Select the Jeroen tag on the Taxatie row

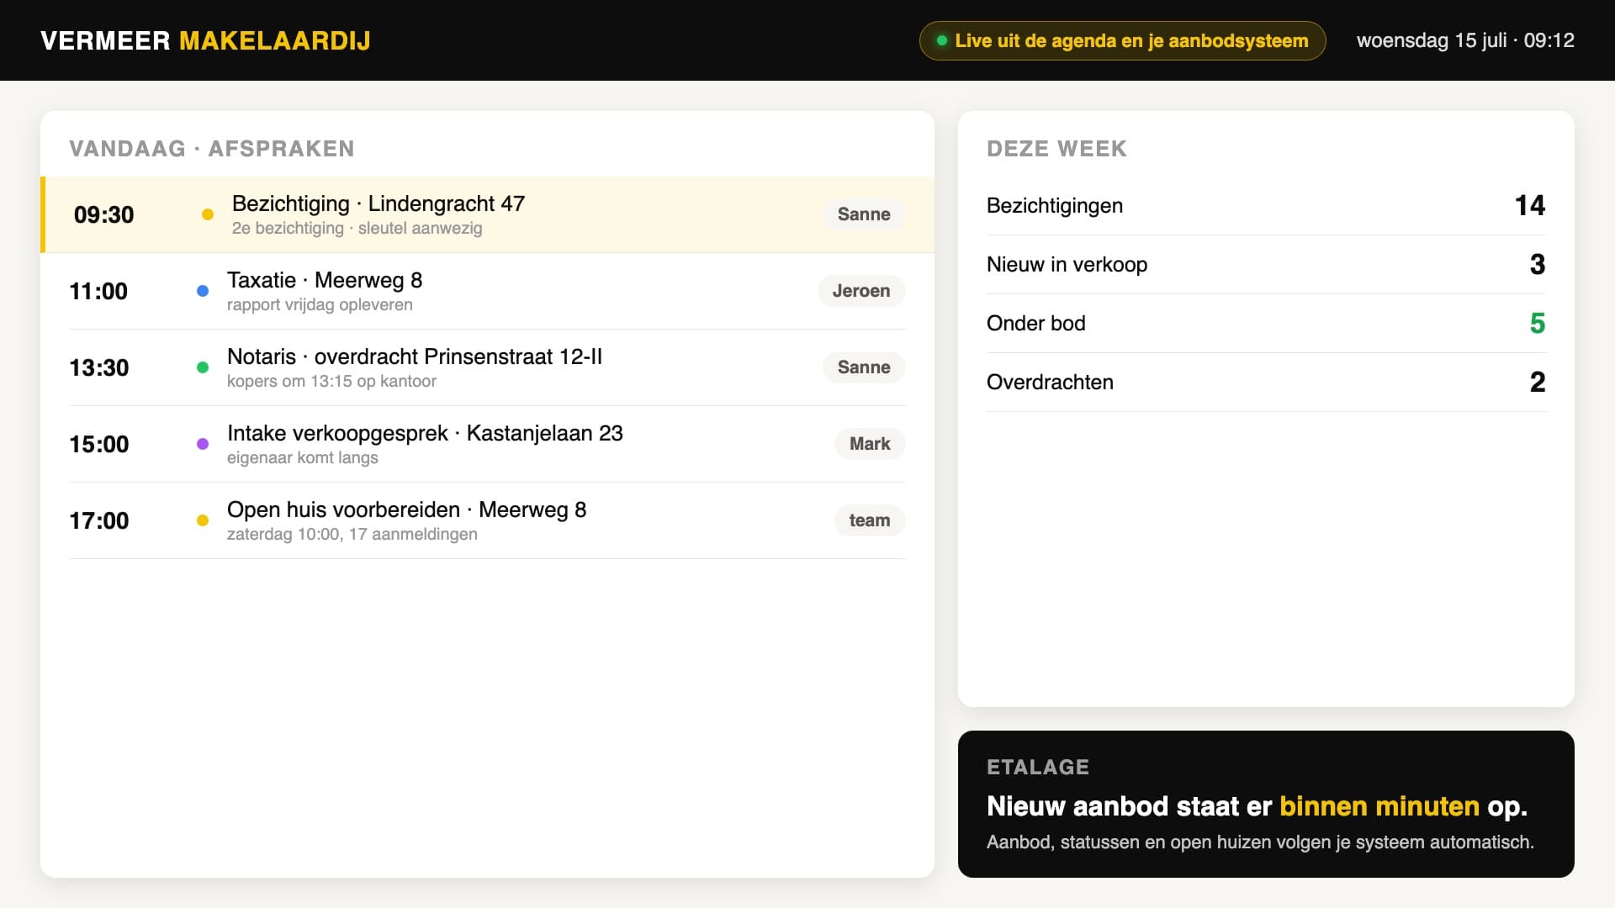click(x=861, y=291)
